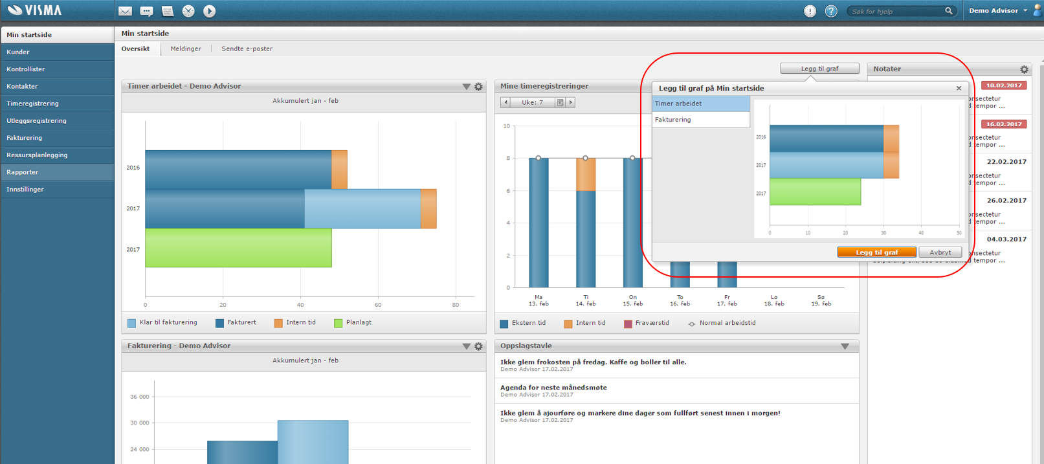
Task: Go to previous week arrow
Action: pos(506,102)
